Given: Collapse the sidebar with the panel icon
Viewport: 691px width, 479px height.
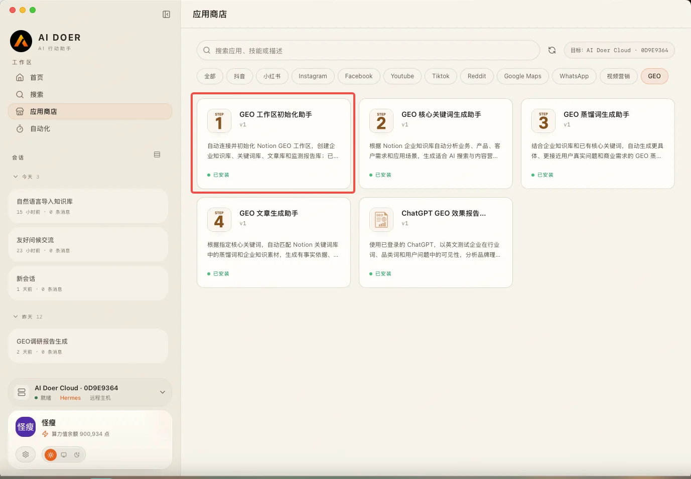Looking at the screenshot, I should (167, 15).
